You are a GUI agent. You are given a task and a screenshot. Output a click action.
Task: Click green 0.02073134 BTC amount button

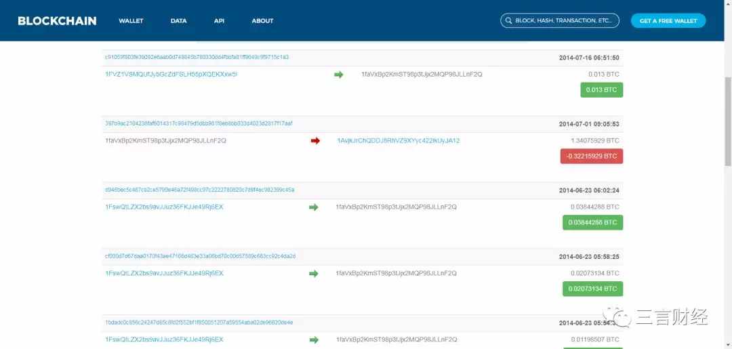pos(592,289)
